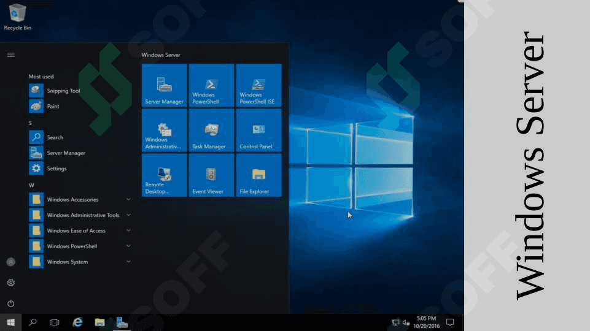590x331 pixels.
Task: Open the File Explorer tile
Action: click(x=258, y=175)
